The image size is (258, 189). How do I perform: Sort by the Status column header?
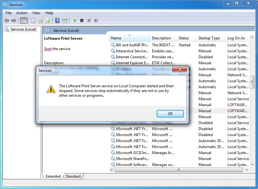[187, 38]
